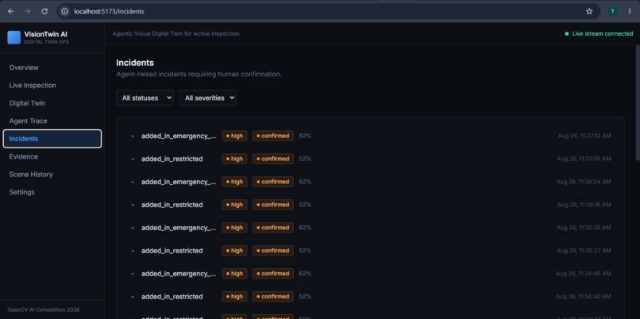Click the Agentic Visual Digital Twin header text

tap(176, 34)
